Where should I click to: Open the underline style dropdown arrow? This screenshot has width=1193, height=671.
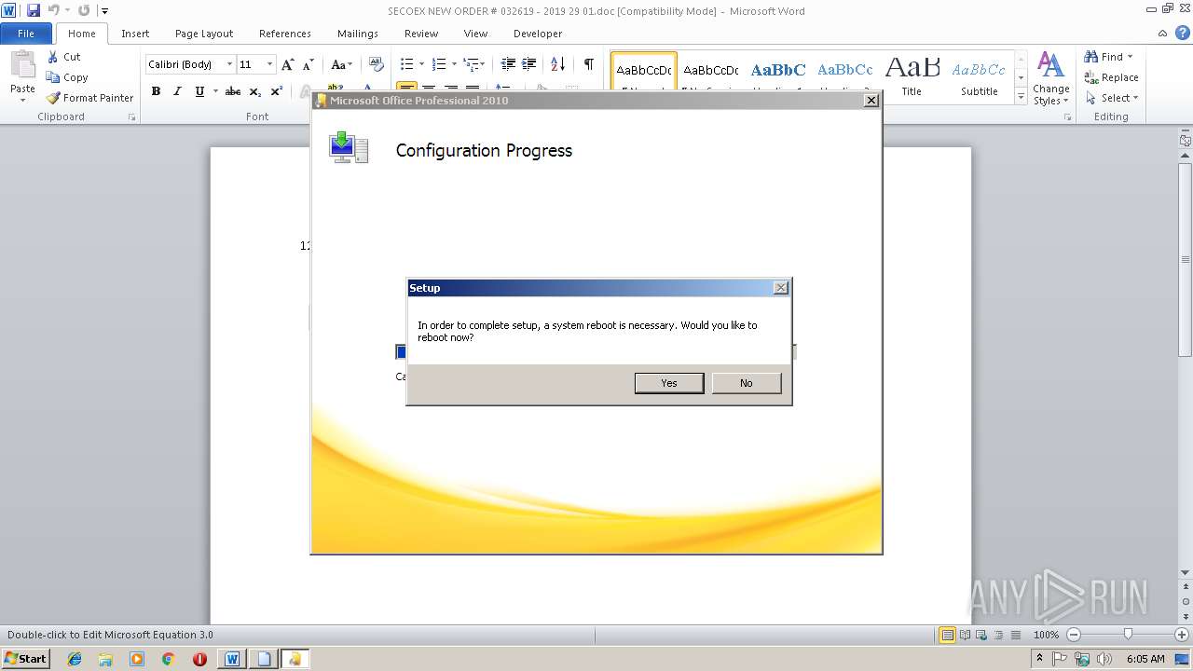(x=215, y=91)
